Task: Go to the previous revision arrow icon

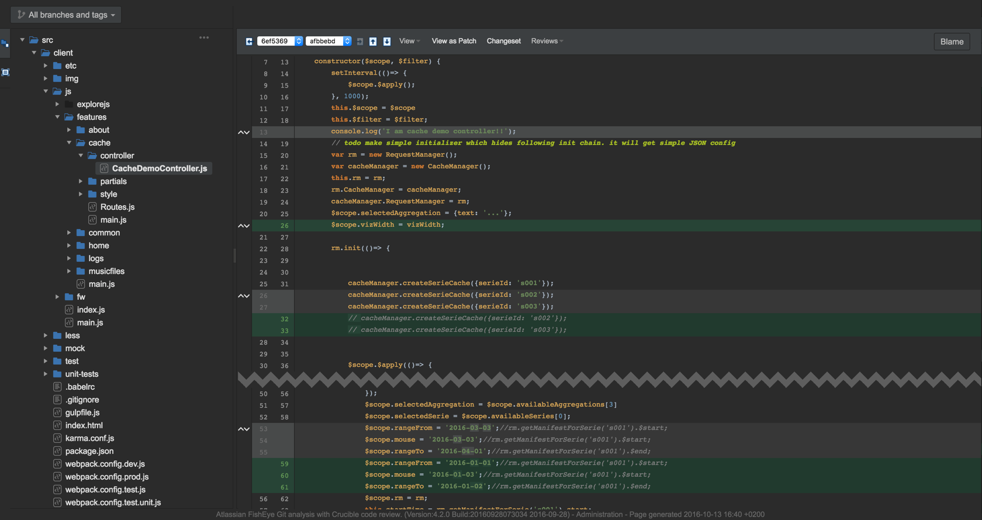Action: pos(249,41)
